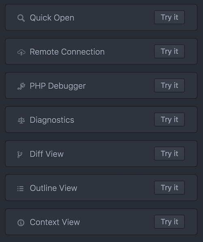The width and height of the screenshot is (203, 242).
Task: Click the Context View info icon
Action: (x=21, y=223)
